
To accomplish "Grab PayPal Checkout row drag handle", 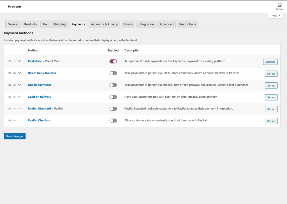I will pyautogui.click(x=10, y=121).
